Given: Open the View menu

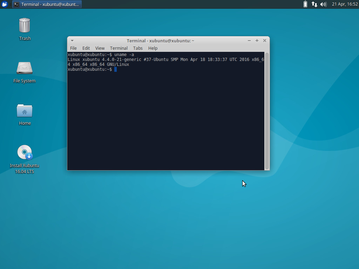Looking at the screenshot, I should [100, 48].
